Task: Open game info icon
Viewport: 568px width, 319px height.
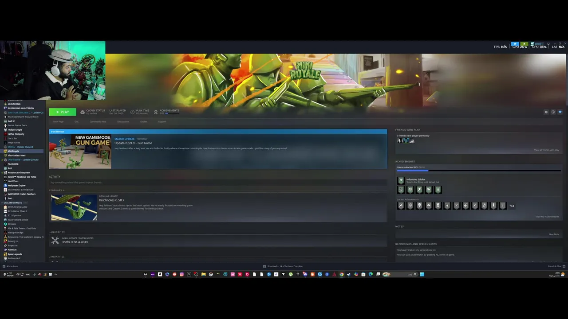Action: pos(553,112)
